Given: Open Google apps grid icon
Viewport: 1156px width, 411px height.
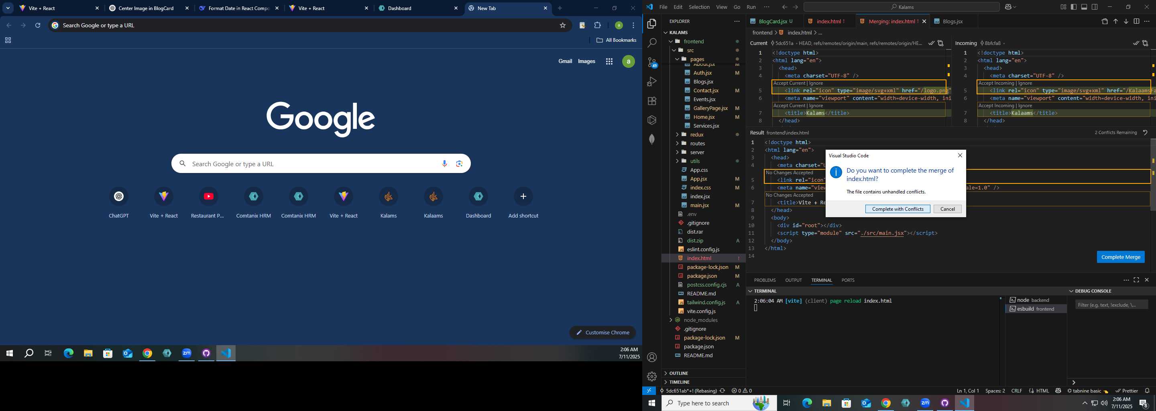Looking at the screenshot, I should [x=609, y=61].
